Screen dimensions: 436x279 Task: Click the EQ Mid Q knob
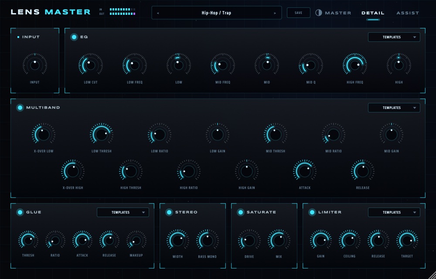click(x=310, y=65)
